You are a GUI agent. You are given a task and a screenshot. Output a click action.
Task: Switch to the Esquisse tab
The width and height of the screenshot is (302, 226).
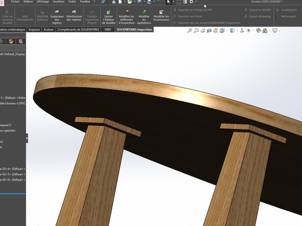(34, 30)
